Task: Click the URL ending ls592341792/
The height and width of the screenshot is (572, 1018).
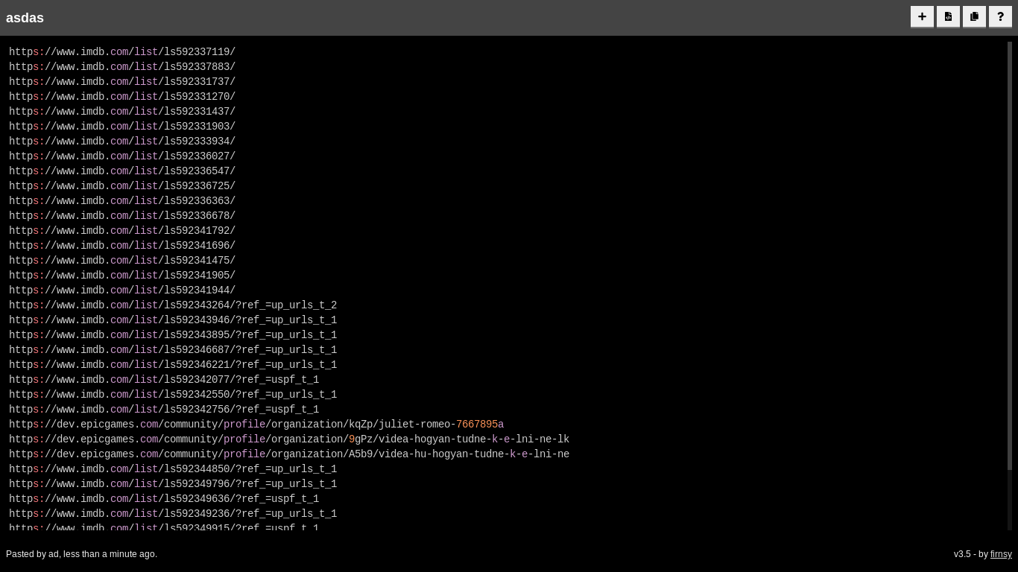Action: (122, 231)
